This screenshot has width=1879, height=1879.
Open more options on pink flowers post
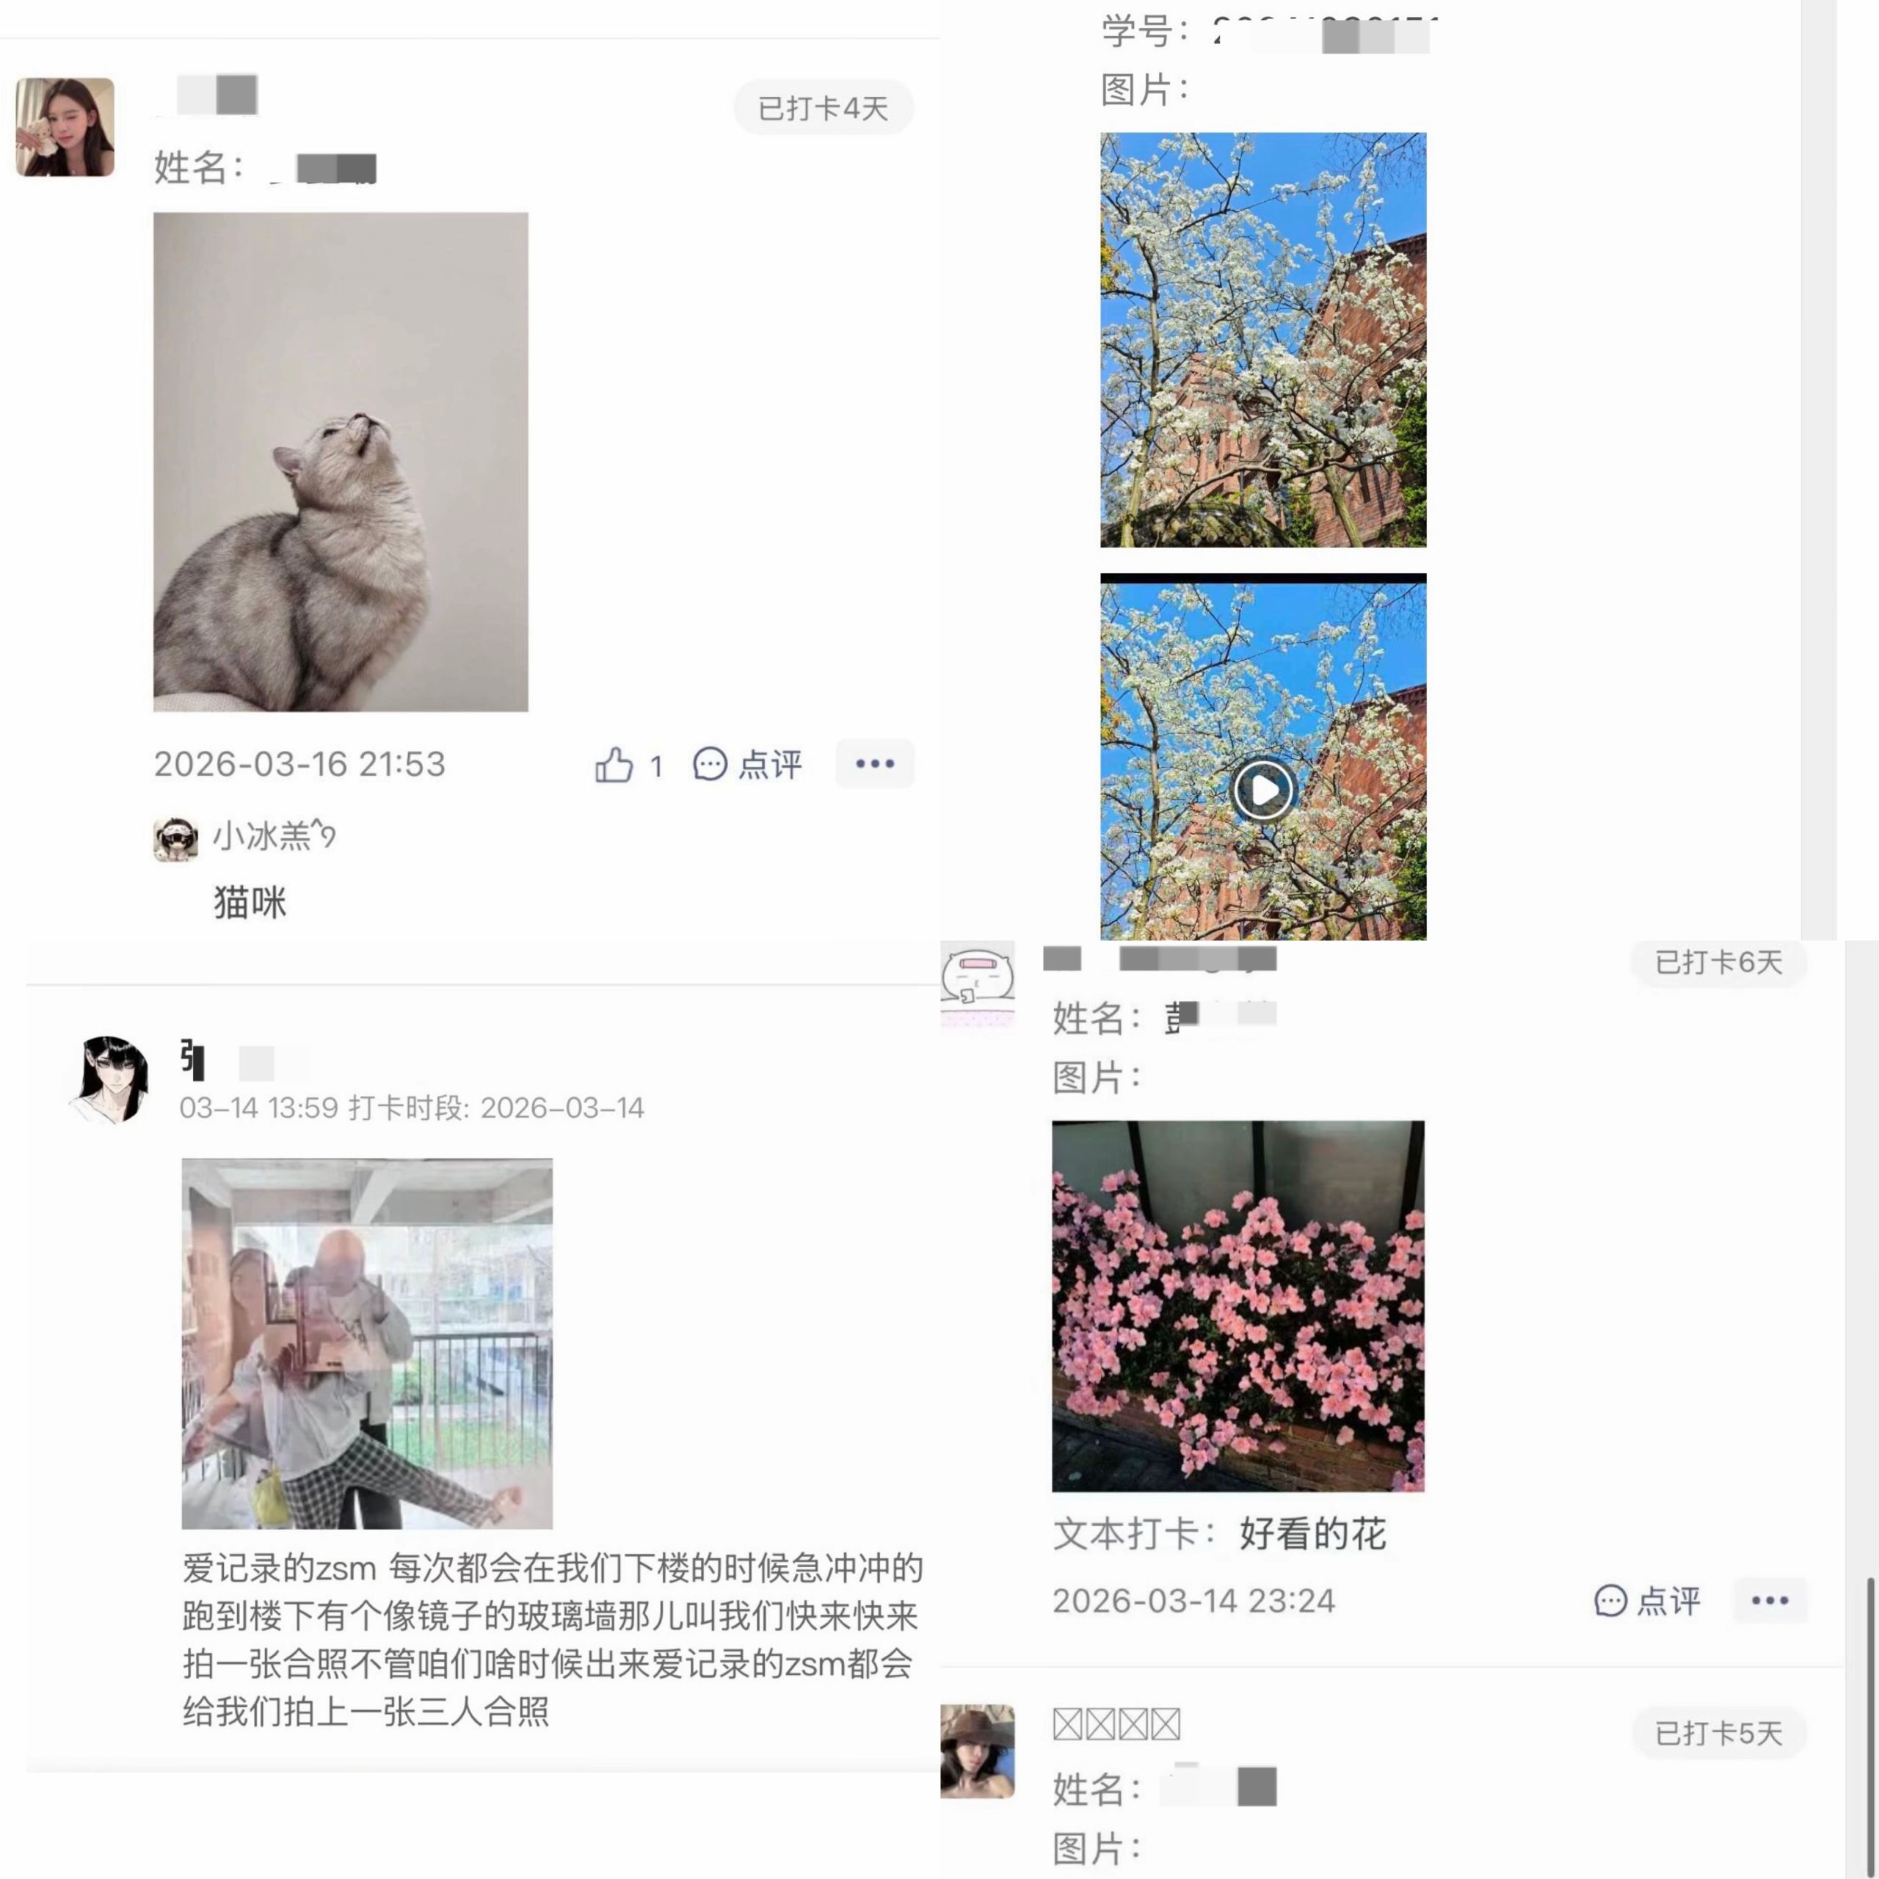click(x=1769, y=1600)
